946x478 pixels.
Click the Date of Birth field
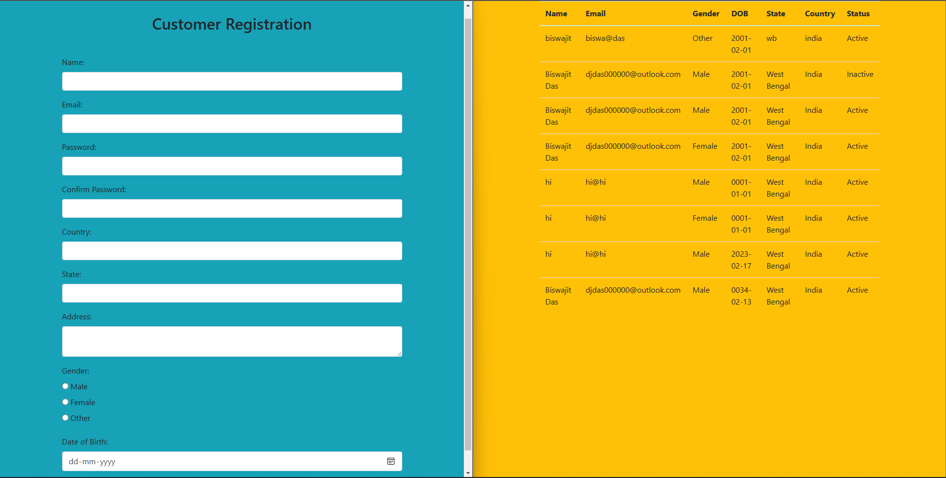(232, 461)
